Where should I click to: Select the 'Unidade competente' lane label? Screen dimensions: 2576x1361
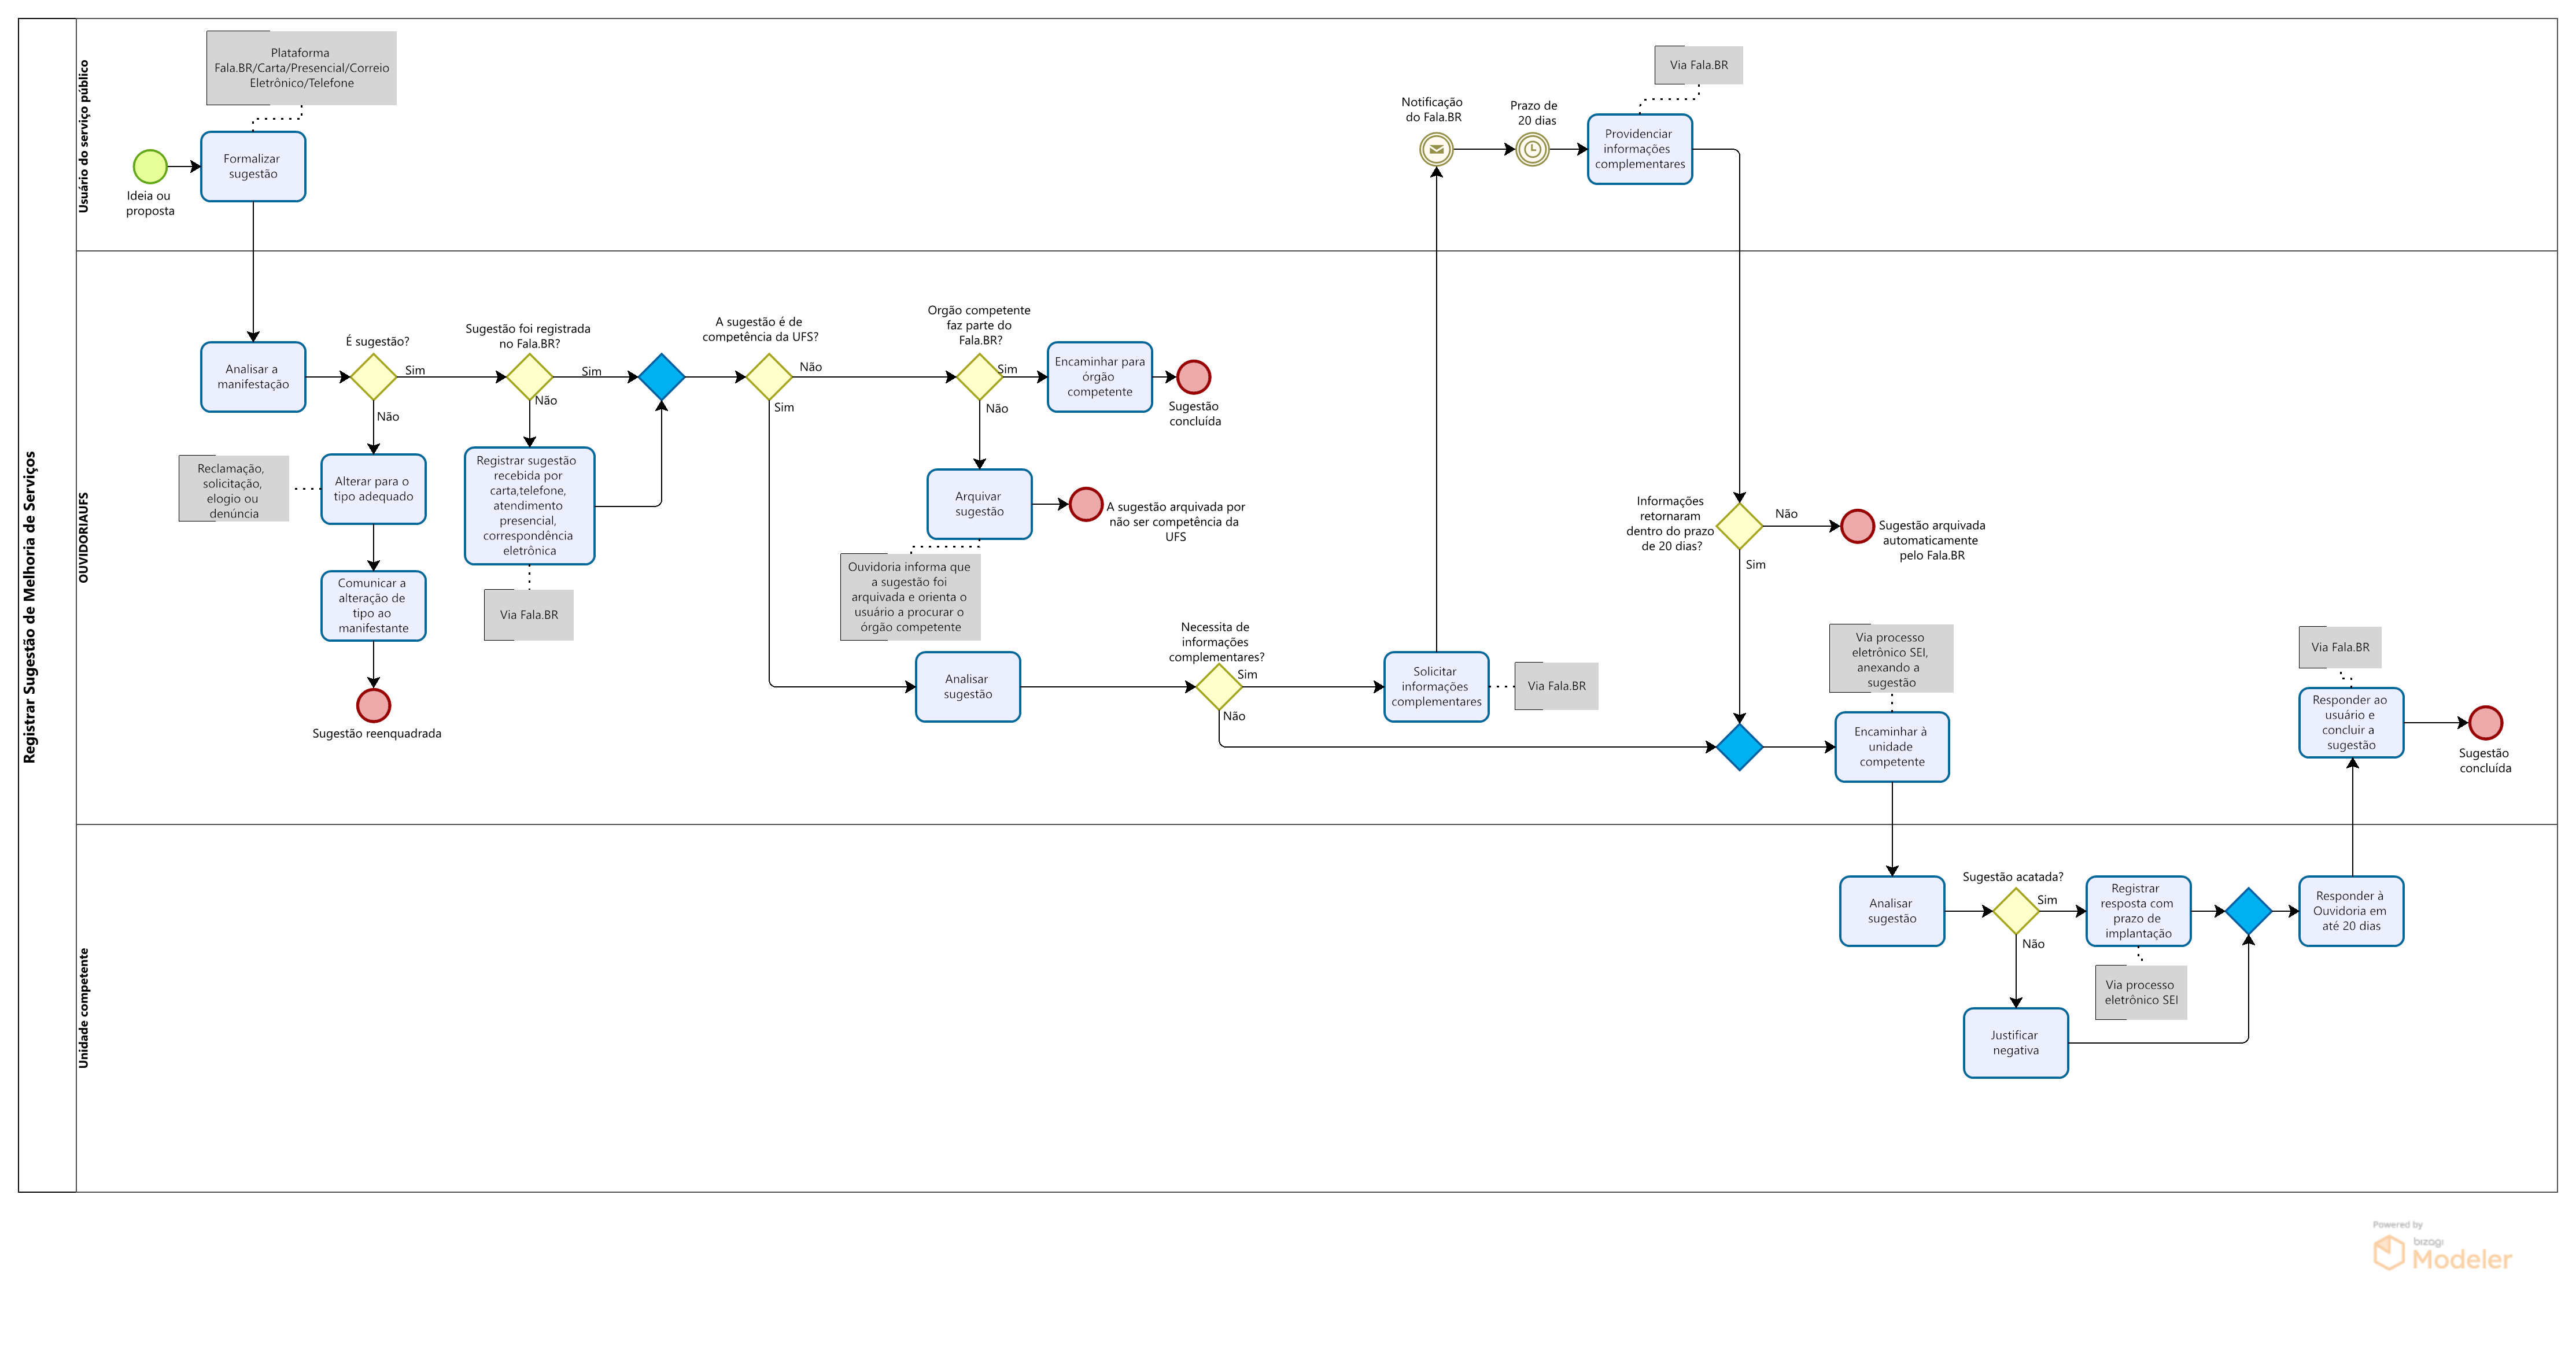[x=84, y=1008]
